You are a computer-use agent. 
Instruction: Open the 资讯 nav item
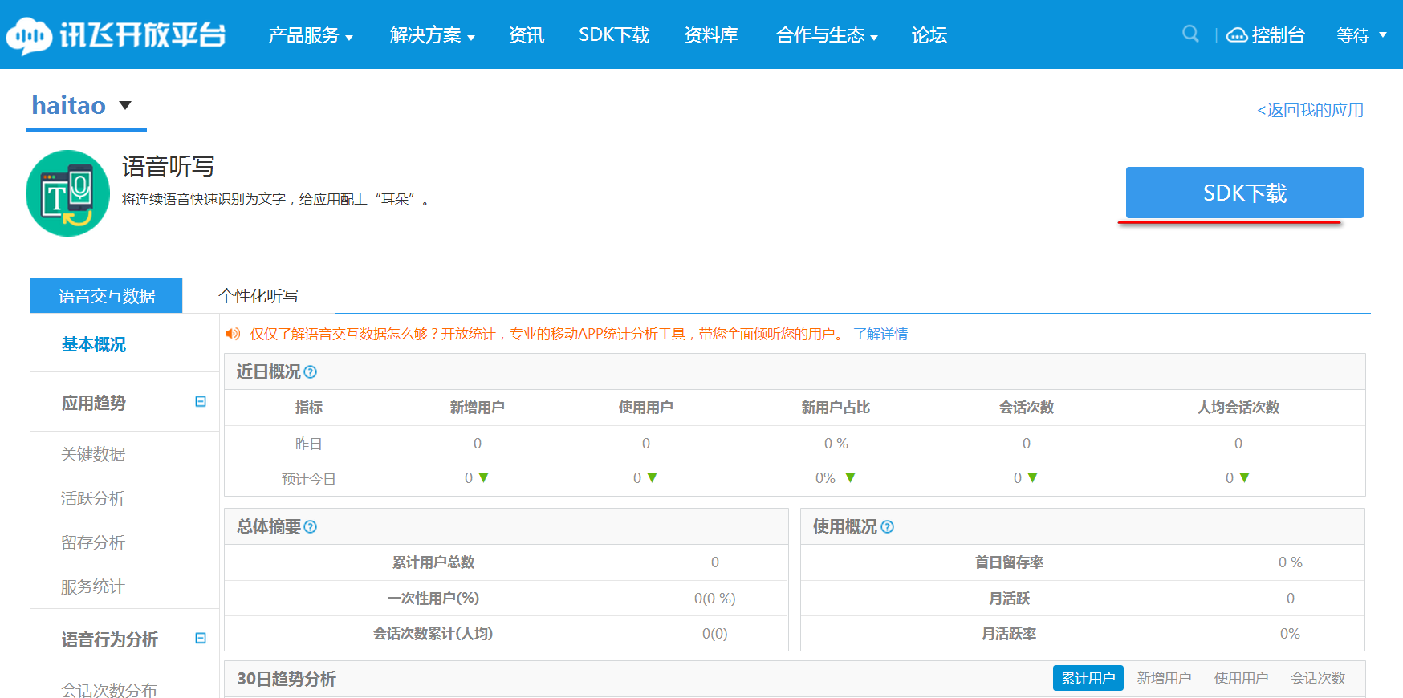[527, 35]
